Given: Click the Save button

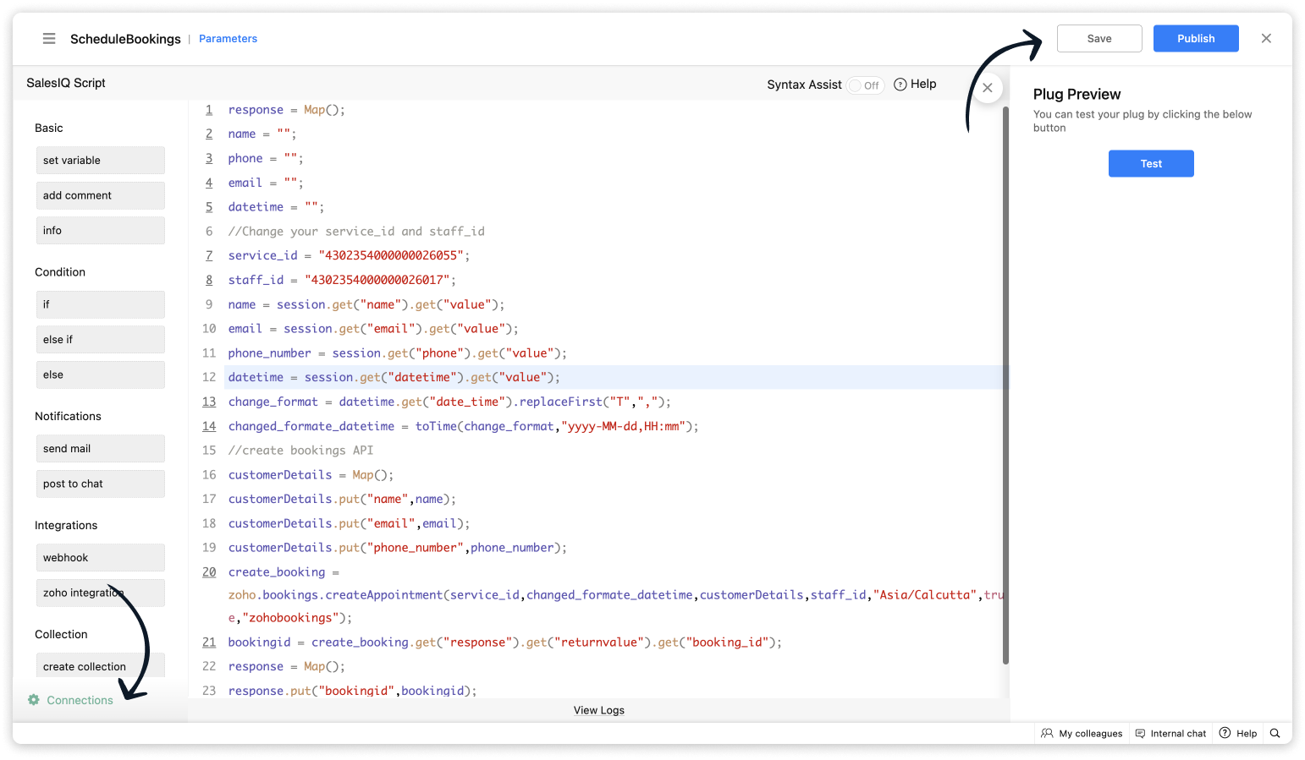Looking at the screenshot, I should (x=1099, y=39).
